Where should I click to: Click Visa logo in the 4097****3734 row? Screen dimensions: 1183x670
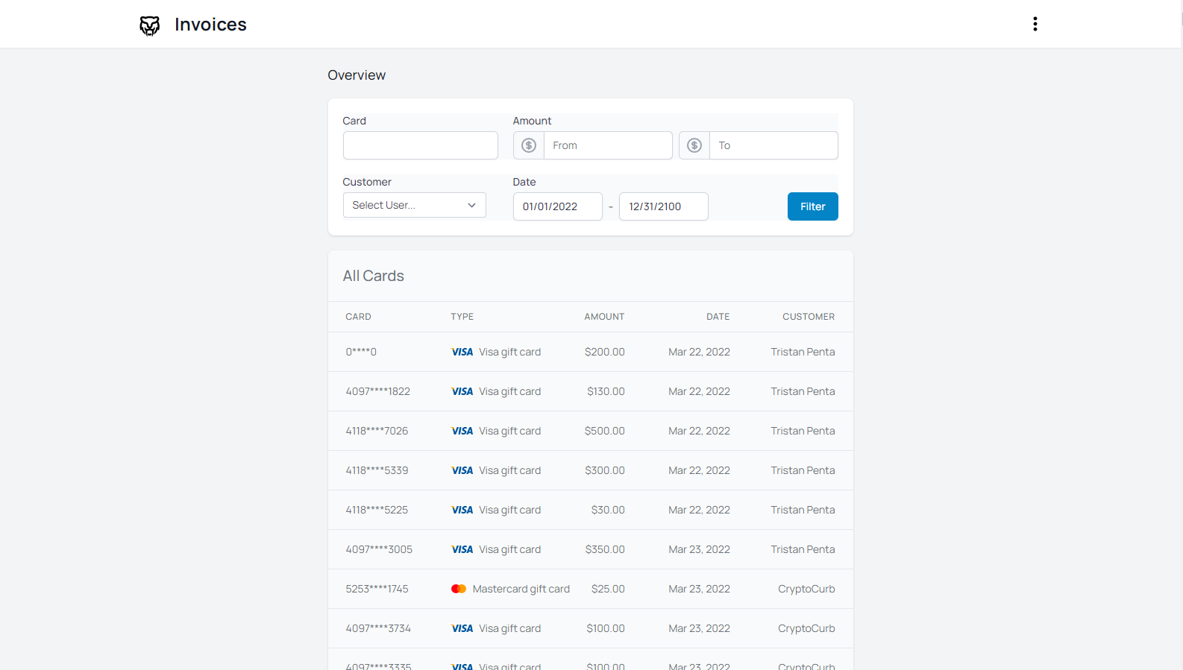click(x=462, y=628)
